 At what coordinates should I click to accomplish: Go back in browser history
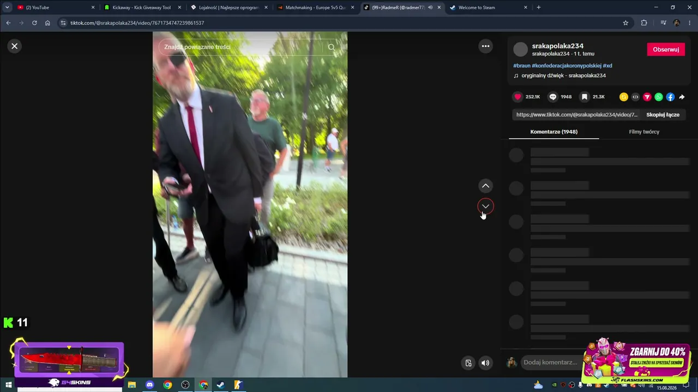click(x=8, y=23)
